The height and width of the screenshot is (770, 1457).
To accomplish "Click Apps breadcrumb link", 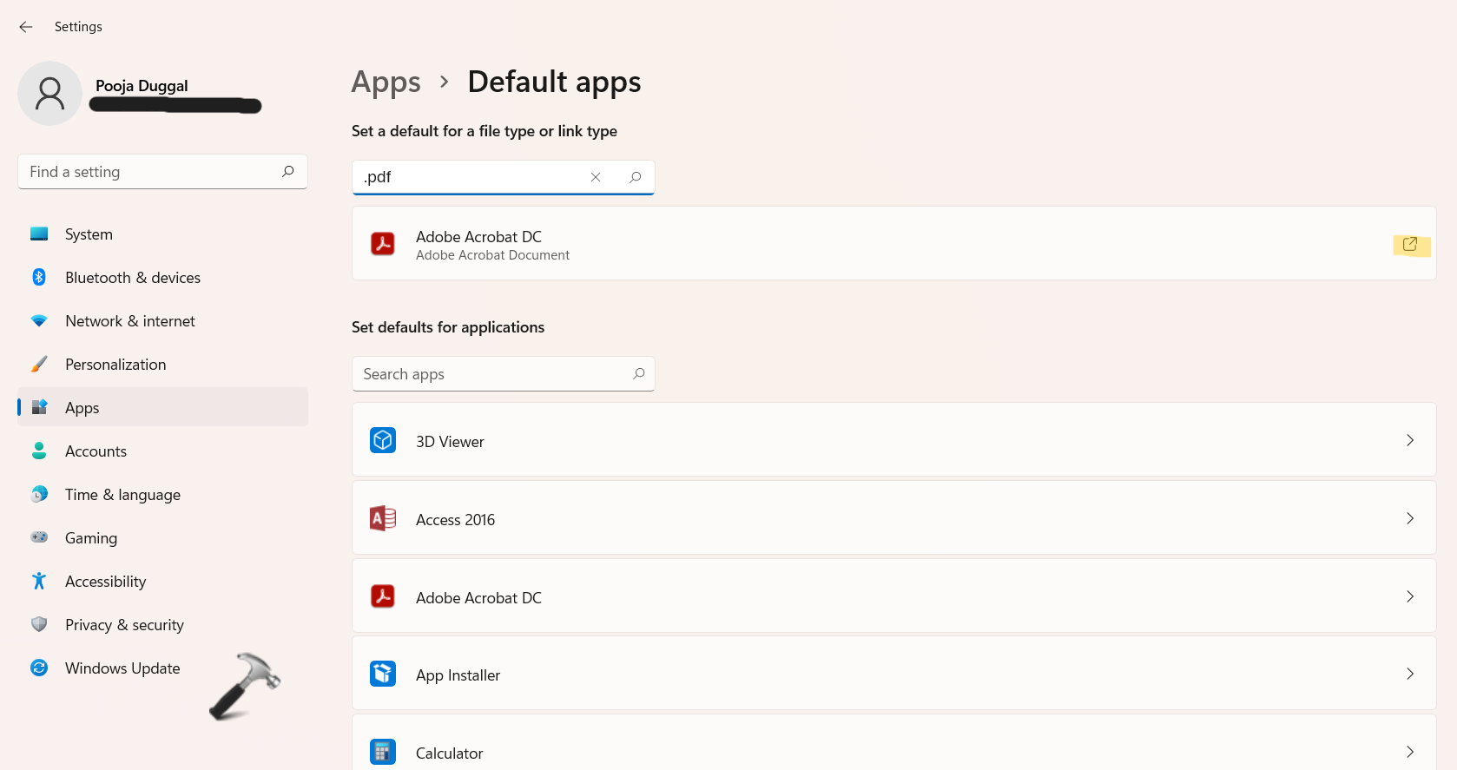I will pos(386,82).
